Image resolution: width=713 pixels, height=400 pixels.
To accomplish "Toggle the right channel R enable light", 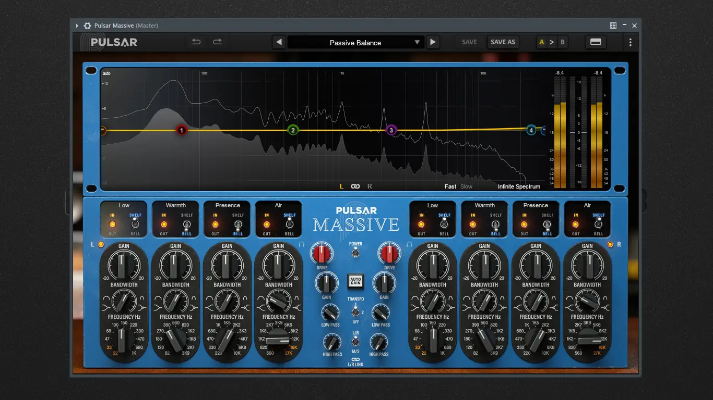I will tap(610, 244).
